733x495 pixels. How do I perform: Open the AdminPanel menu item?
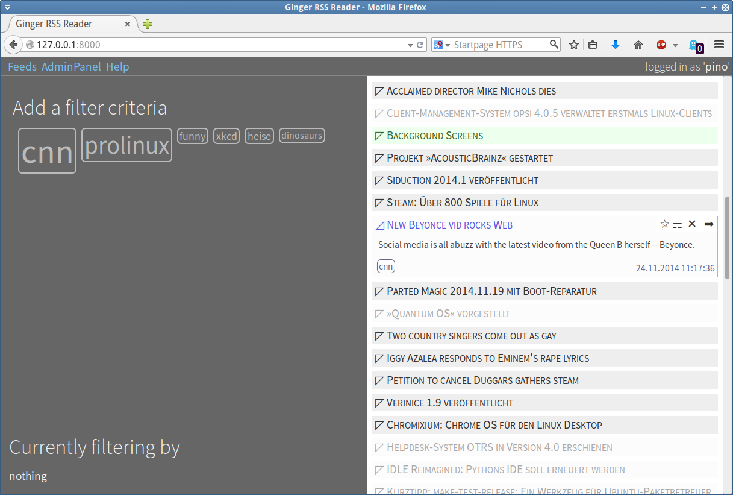[x=71, y=67]
